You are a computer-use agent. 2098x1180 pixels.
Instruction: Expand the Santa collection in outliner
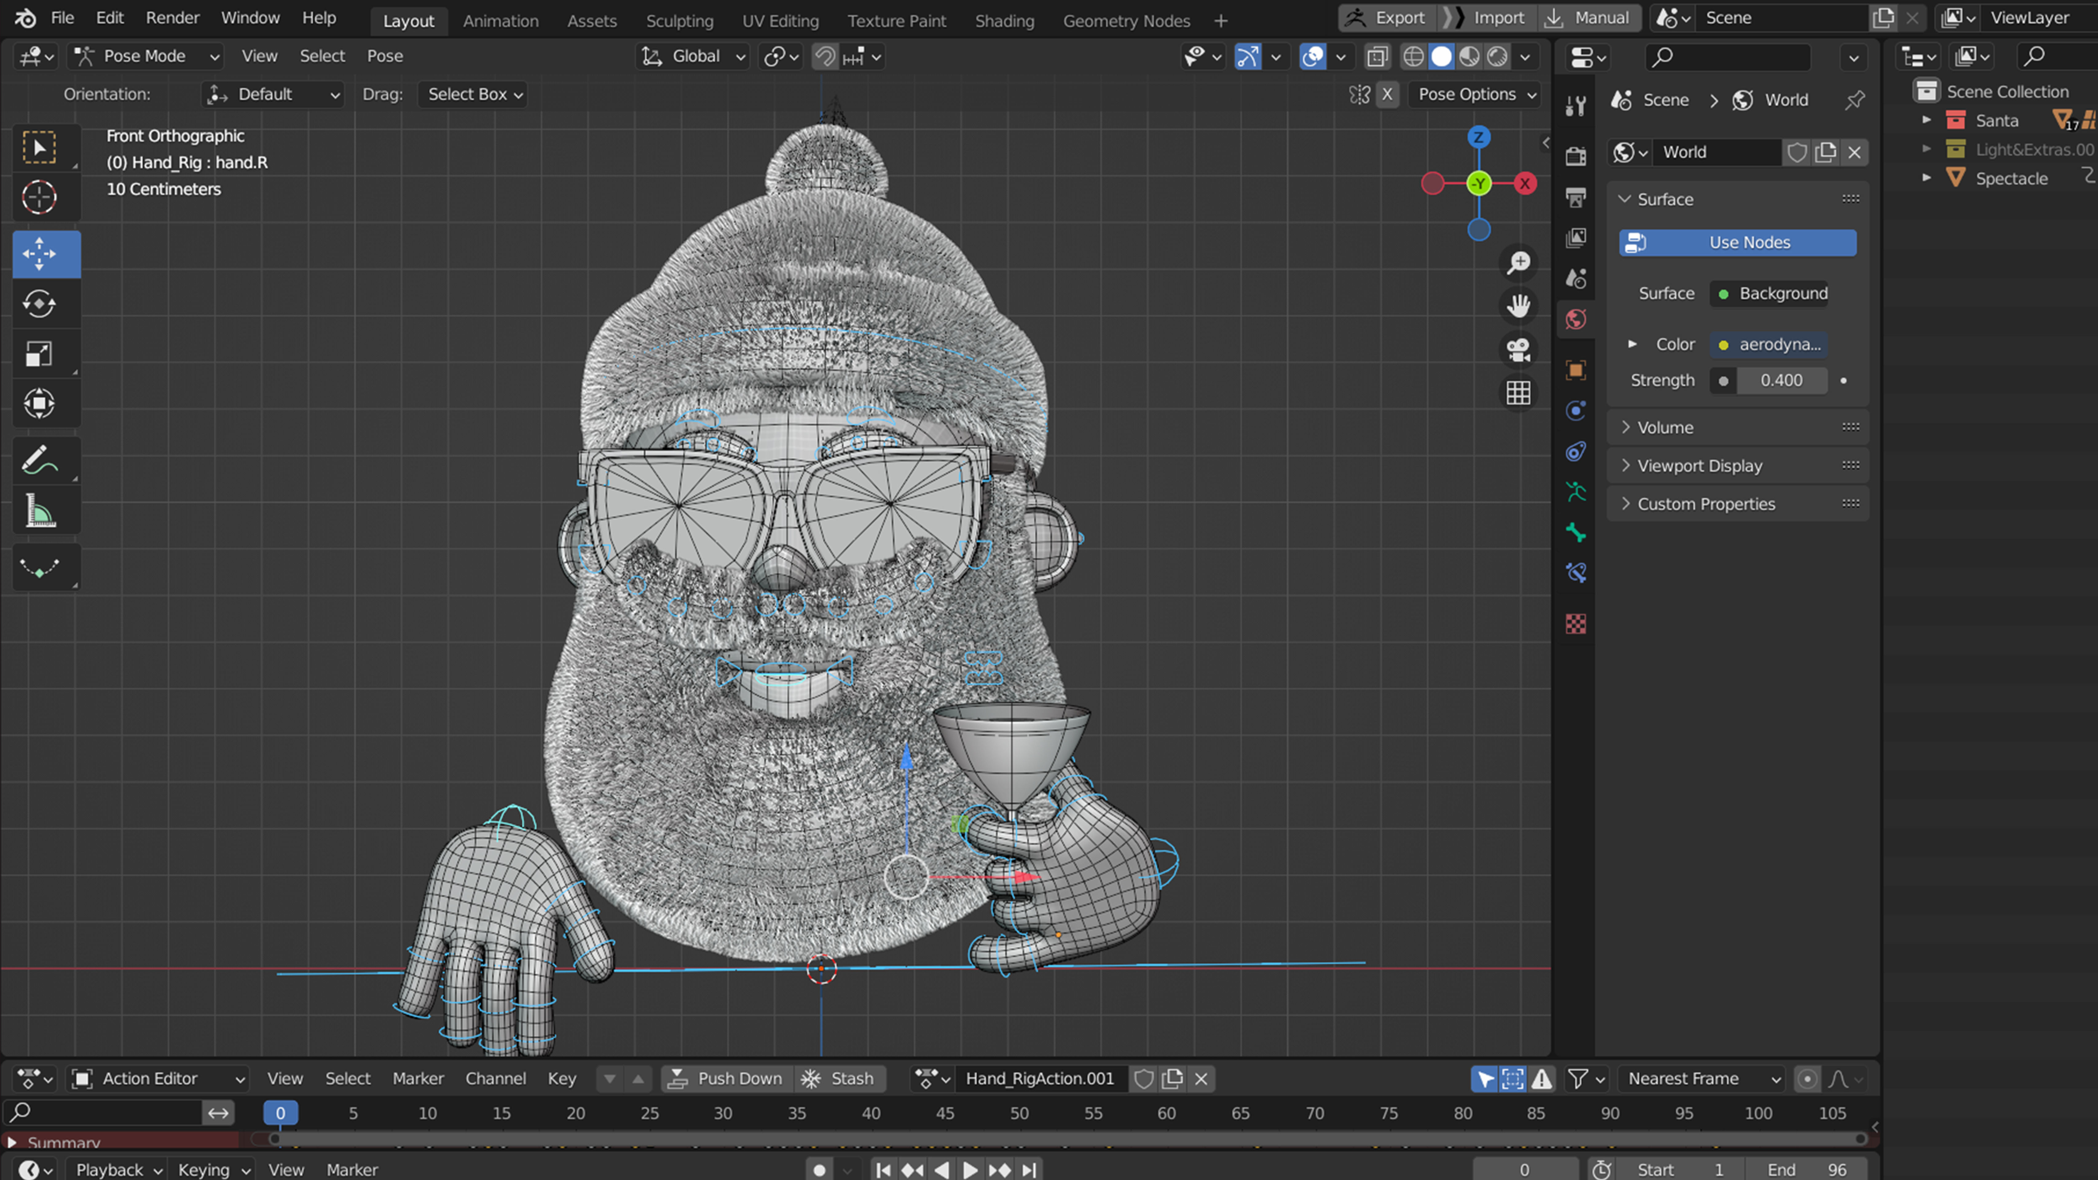(1926, 120)
